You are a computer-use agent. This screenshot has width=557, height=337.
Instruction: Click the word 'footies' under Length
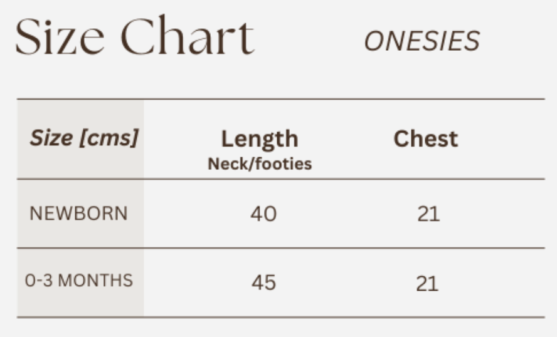[x=283, y=164]
